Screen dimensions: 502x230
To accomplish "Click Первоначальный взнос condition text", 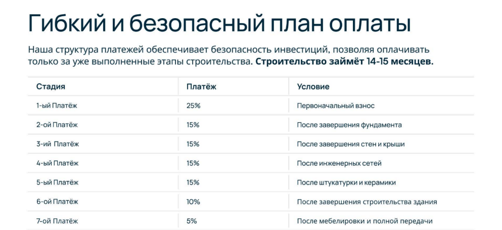I will pos(336,106).
